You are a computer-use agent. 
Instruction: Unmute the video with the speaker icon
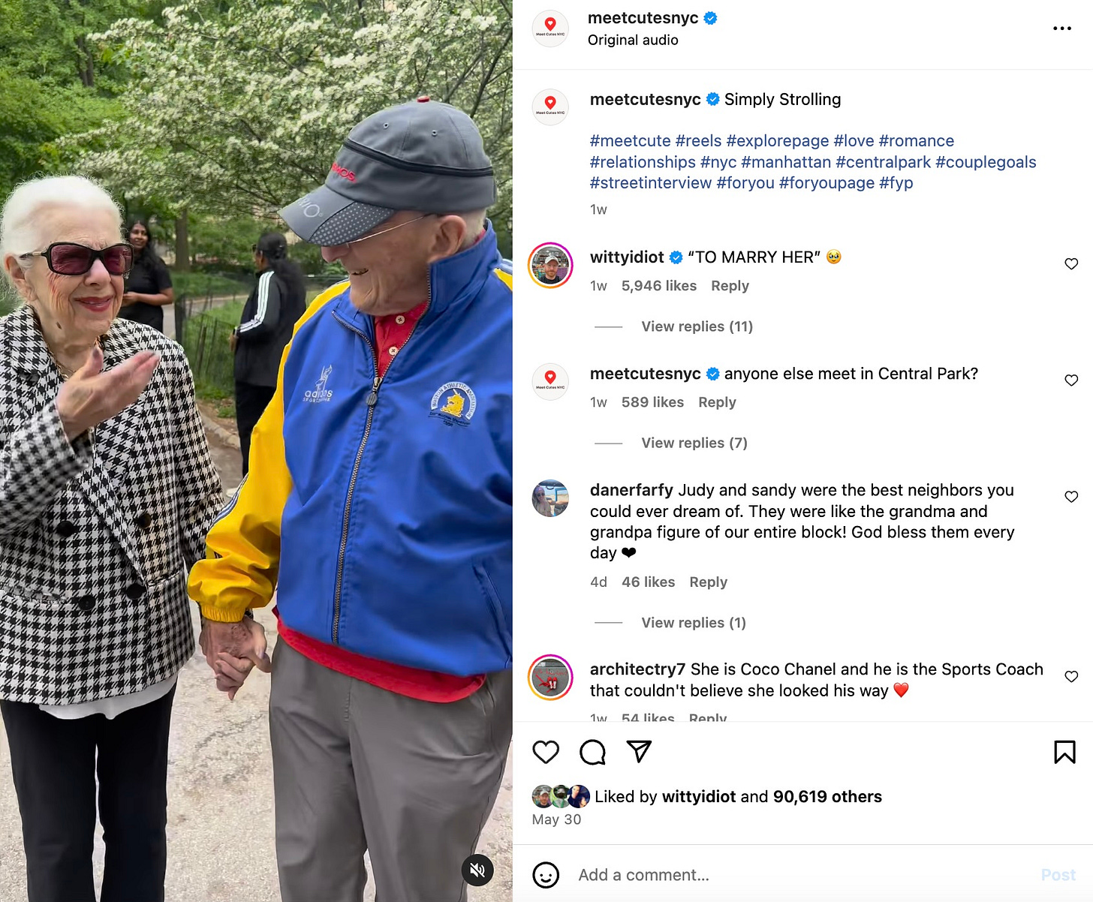pos(477,870)
